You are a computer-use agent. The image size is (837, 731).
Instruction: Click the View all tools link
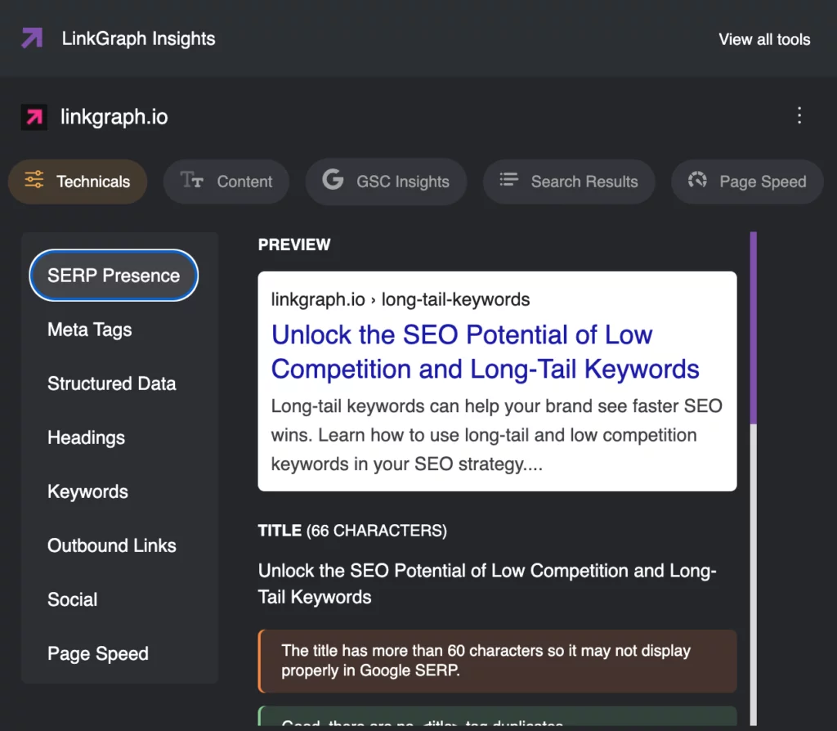[763, 39]
